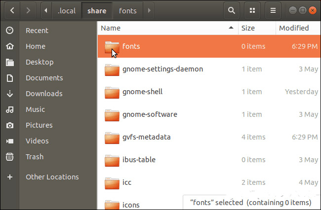Go forward with the right arrow

[28, 10]
